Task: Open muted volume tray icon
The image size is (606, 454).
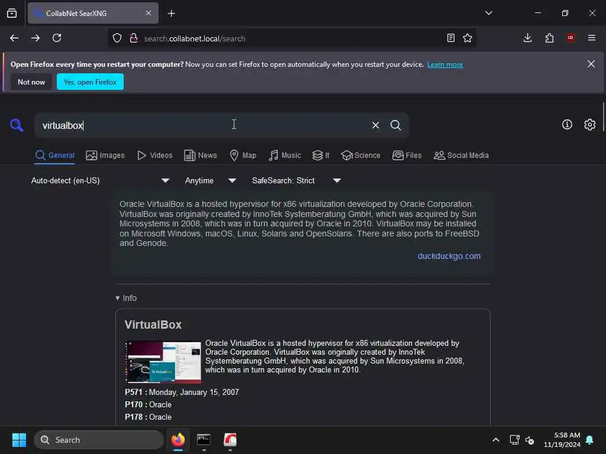Action: click(x=530, y=440)
